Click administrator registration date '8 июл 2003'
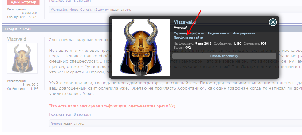The height and width of the screenshot is (135, 302). coord(30,13)
